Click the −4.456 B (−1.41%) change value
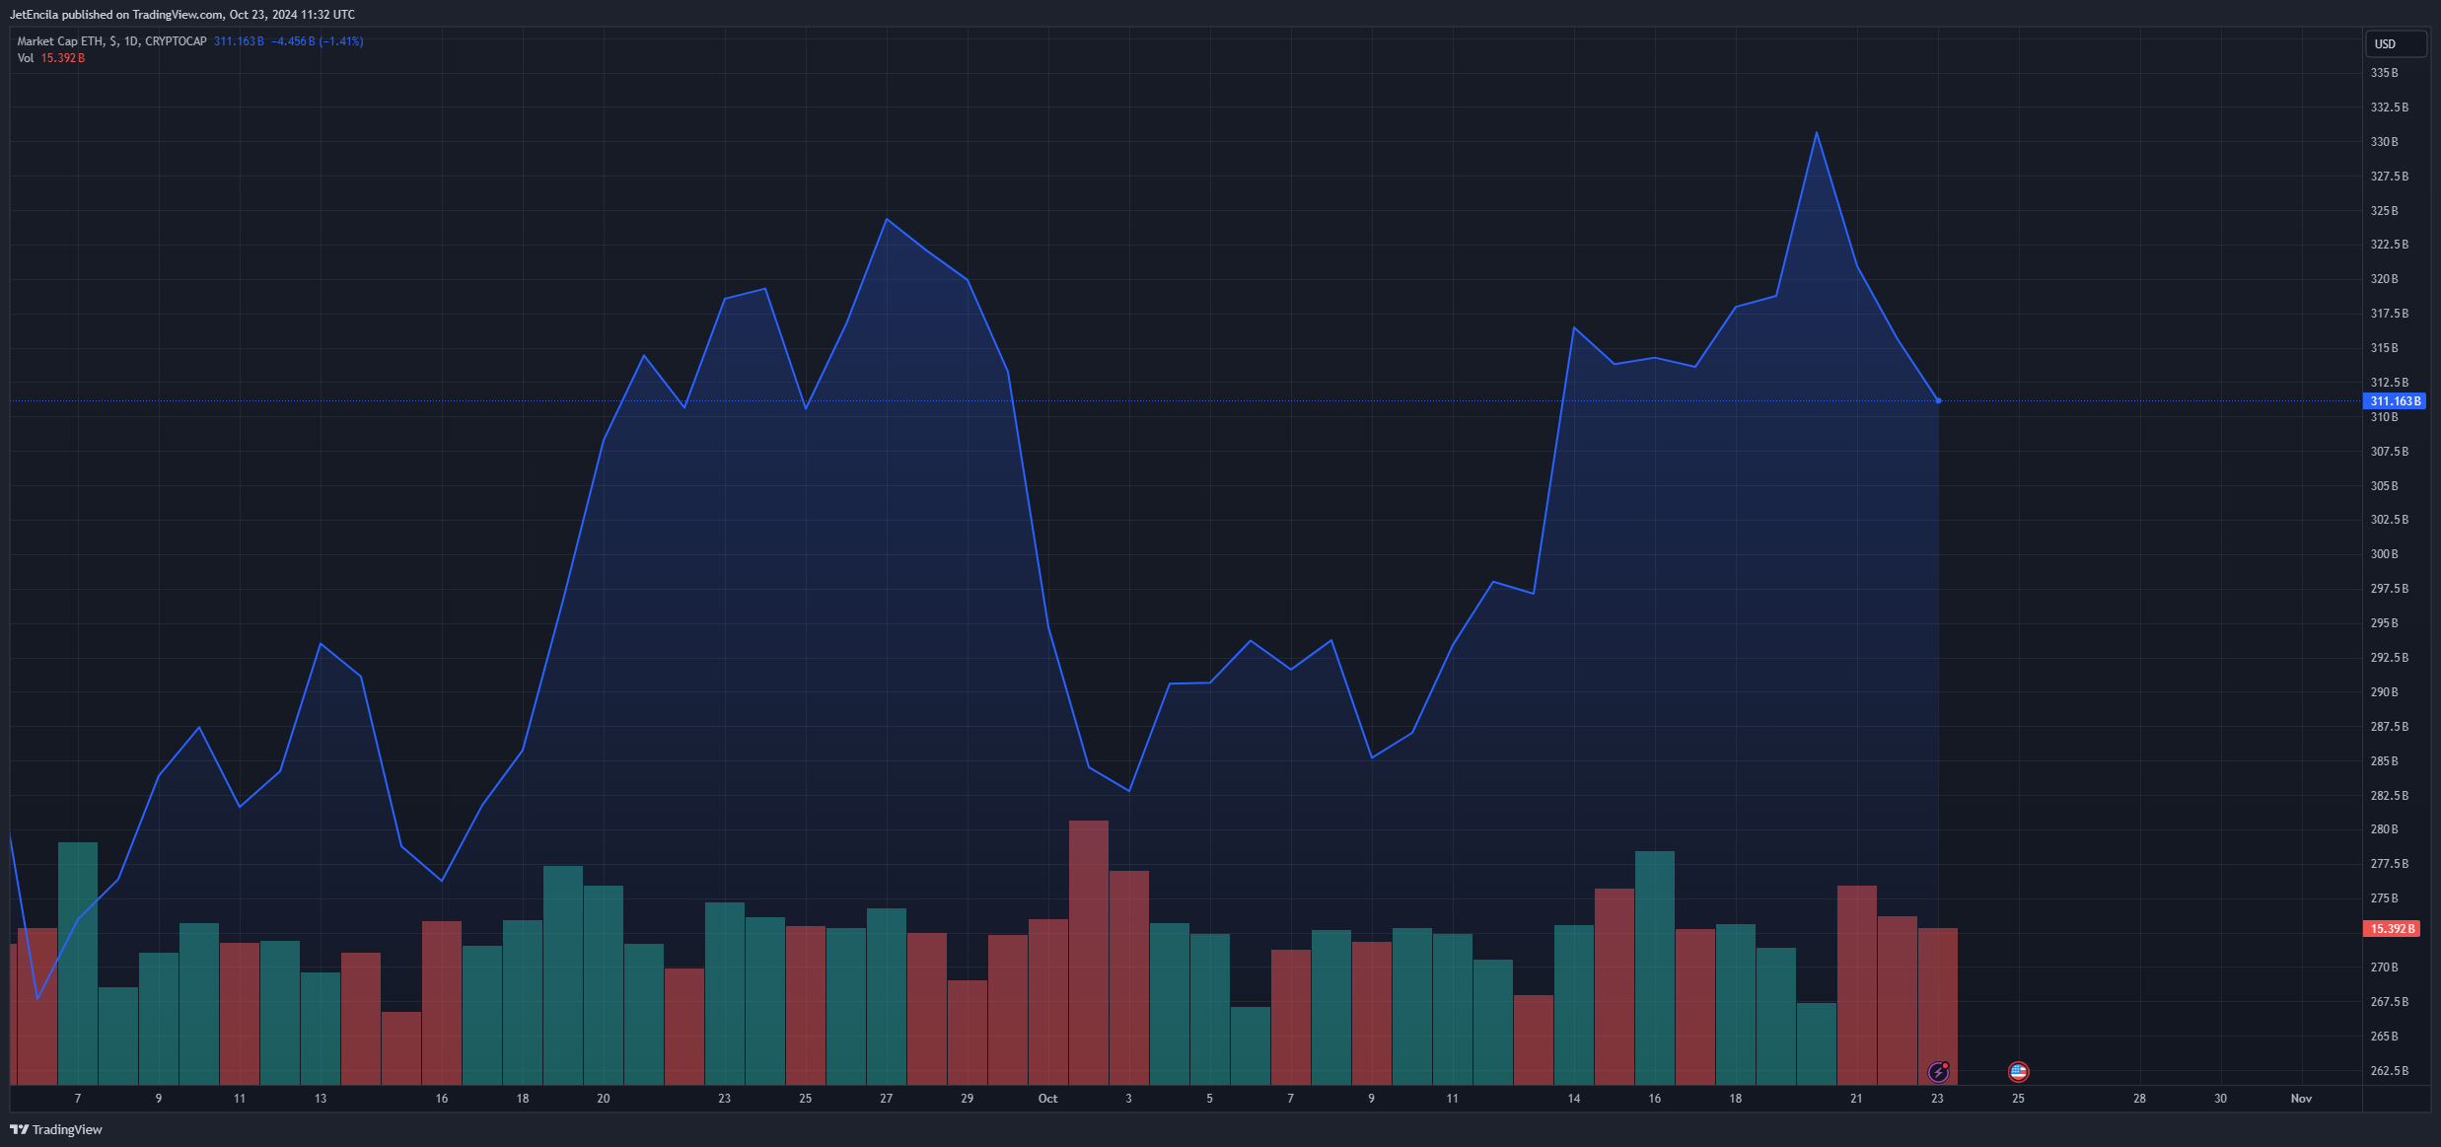The image size is (2441, 1147). click(318, 41)
